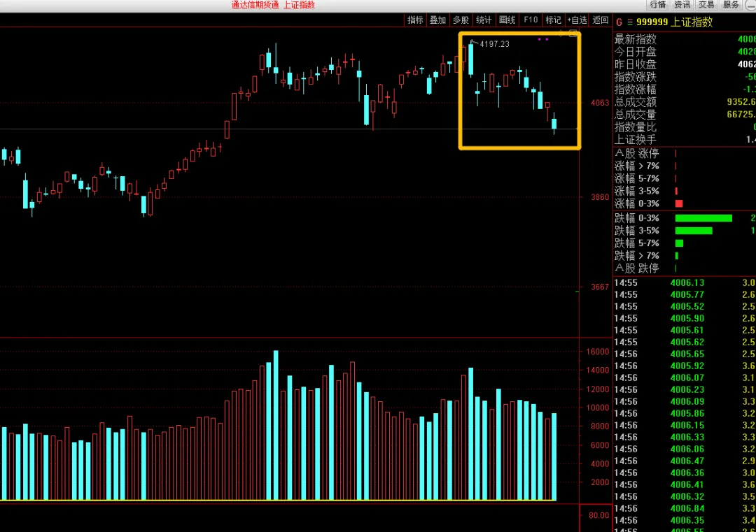
Task: Select the tick row priced 4005.86
Action: (685, 413)
